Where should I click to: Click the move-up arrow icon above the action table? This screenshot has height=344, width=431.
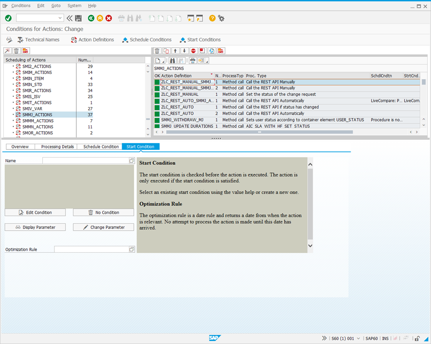[x=175, y=51]
